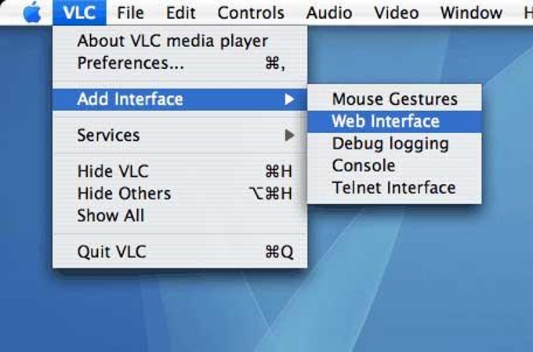Image resolution: width=533 pixels, height=352 pixels.
Task: Open the Window menu
Action: [471, 13]
